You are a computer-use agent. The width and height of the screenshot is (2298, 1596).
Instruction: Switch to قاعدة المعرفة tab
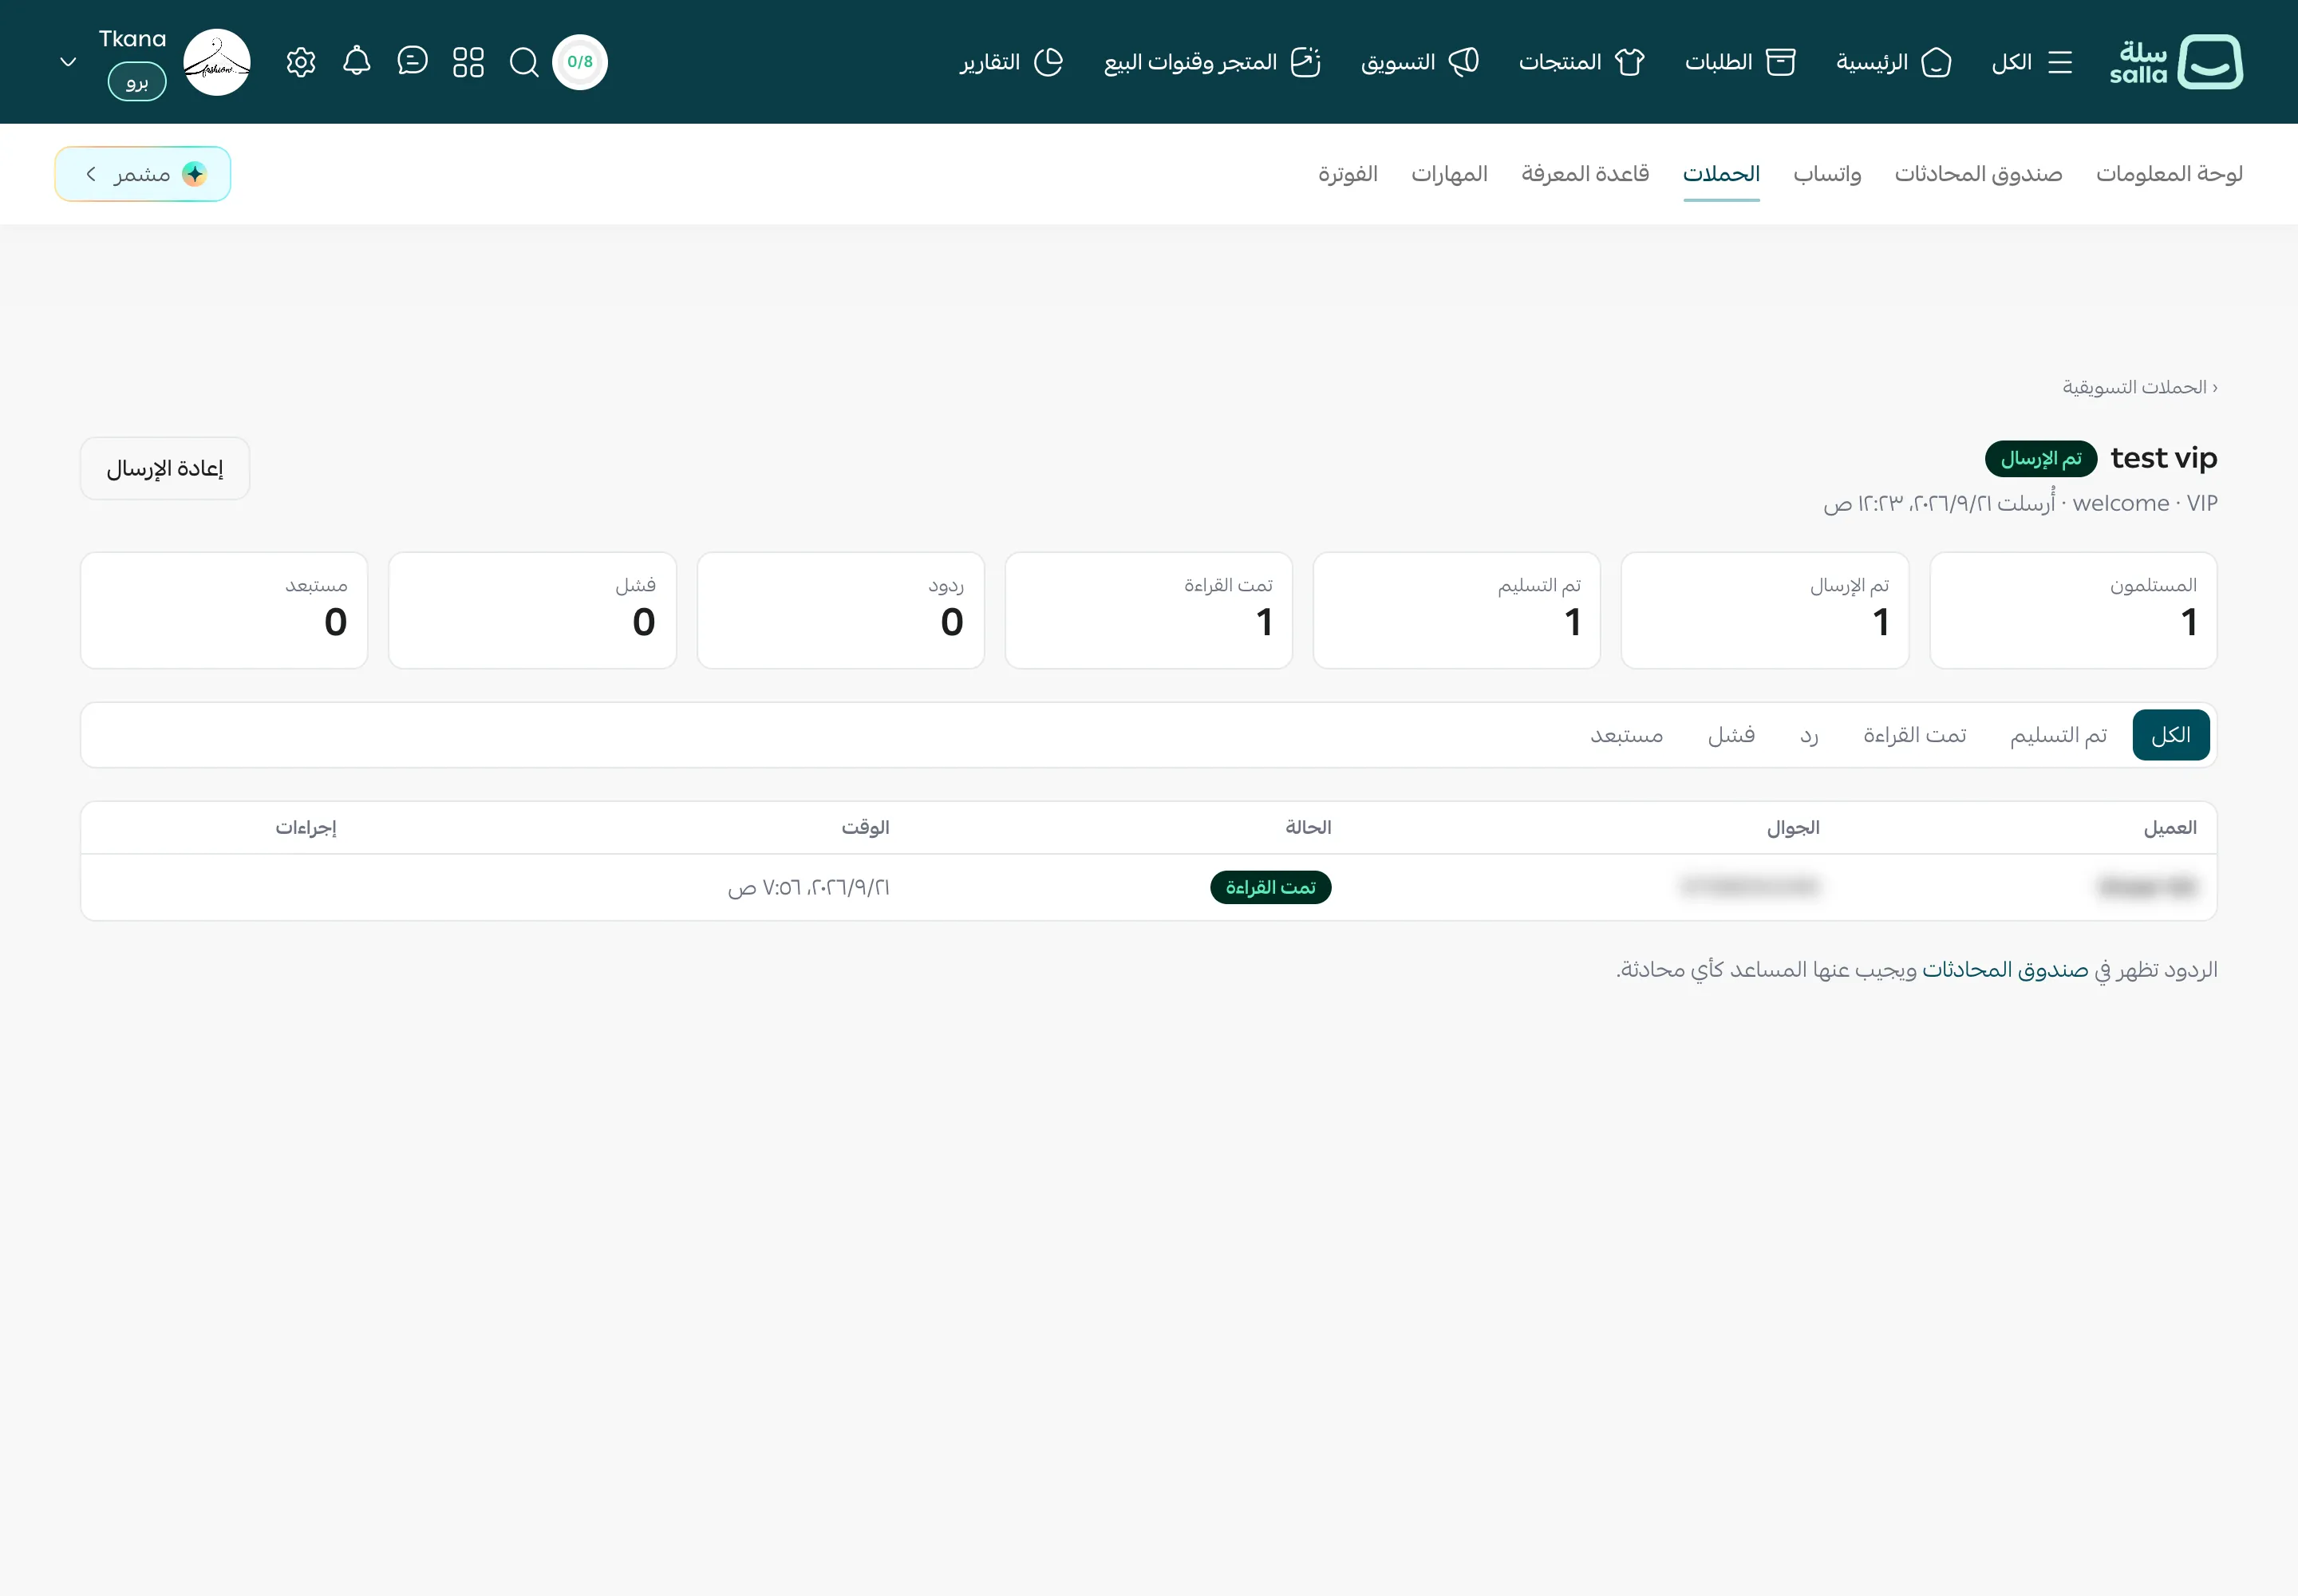pos(1585,174)
